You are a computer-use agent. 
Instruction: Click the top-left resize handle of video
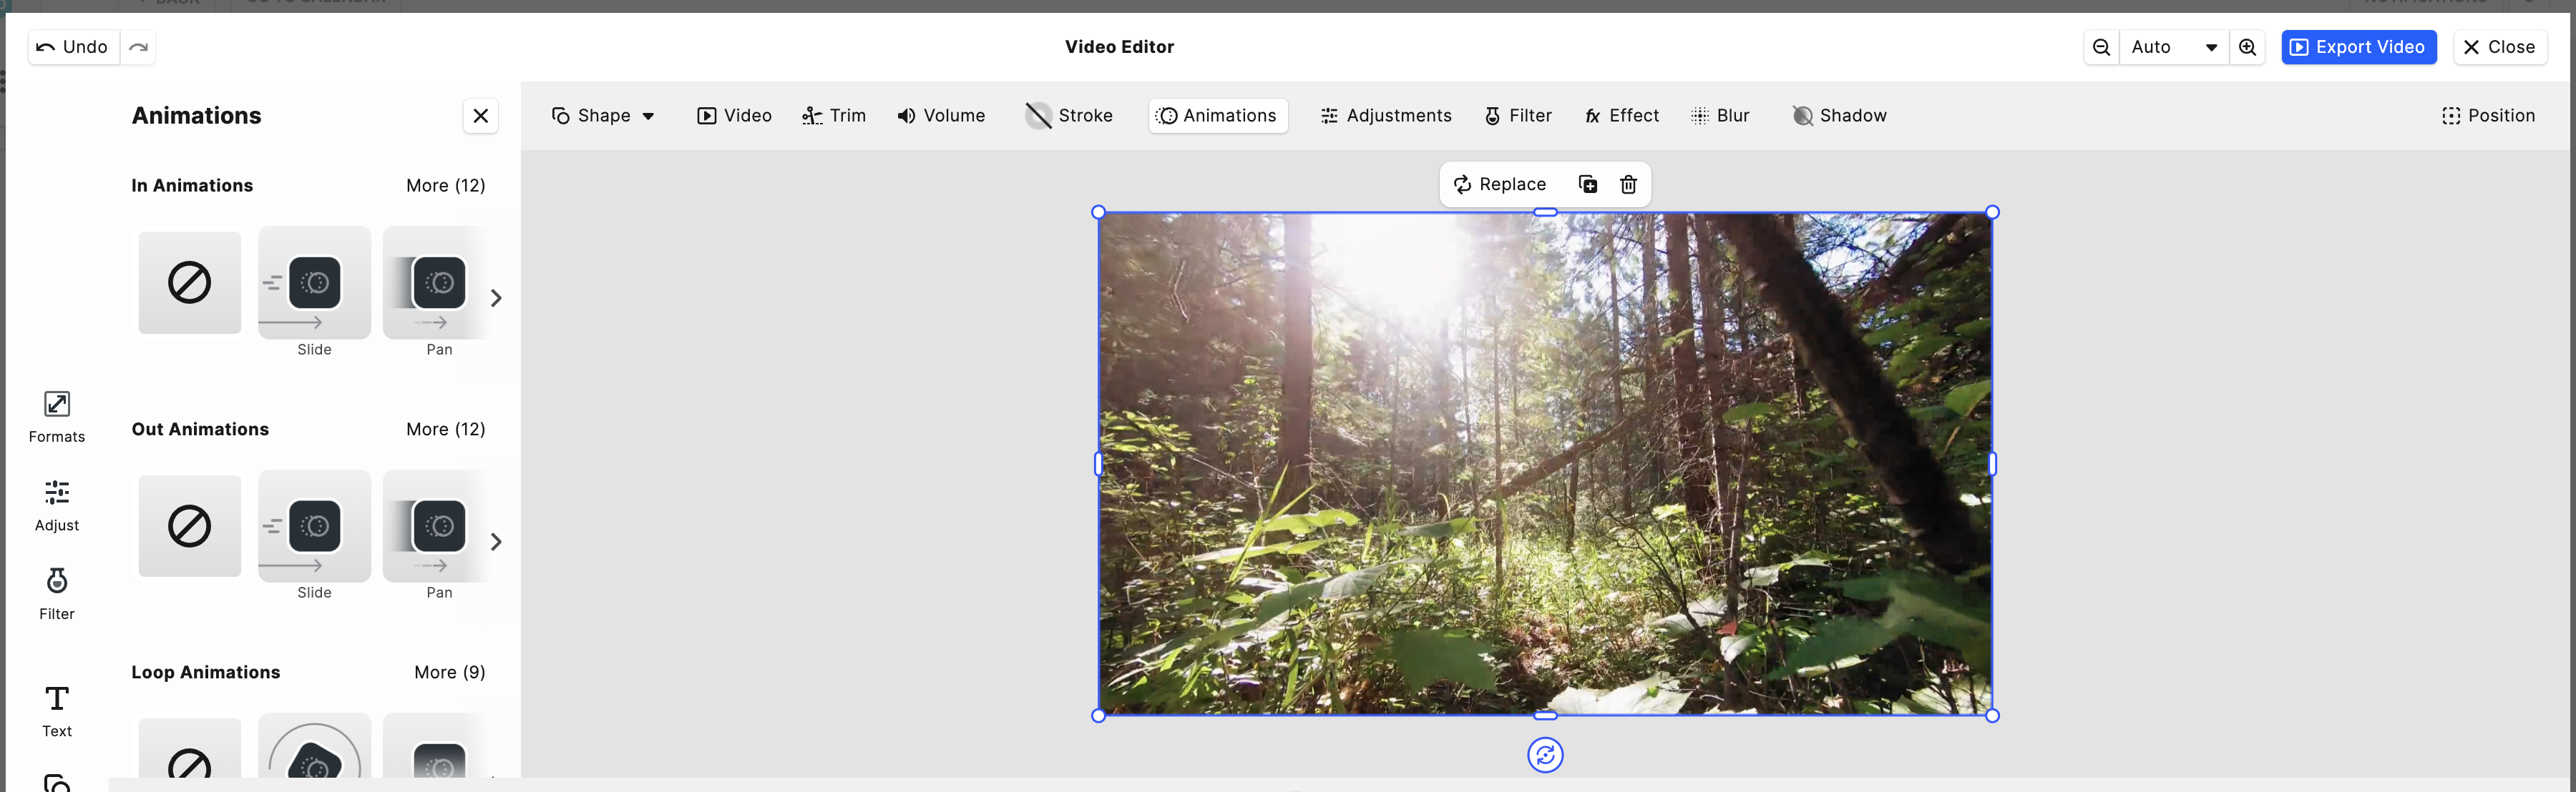1099,213
